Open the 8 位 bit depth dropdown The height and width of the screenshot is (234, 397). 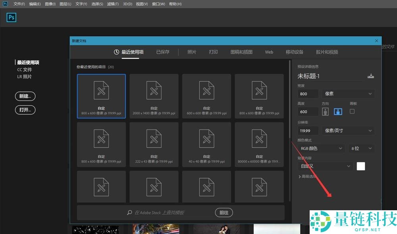pos(361,148)
